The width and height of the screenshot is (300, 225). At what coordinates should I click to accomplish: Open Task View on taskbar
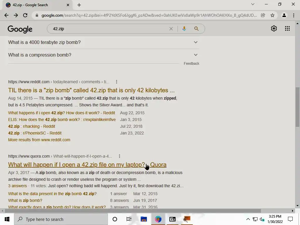pos(129,219)
